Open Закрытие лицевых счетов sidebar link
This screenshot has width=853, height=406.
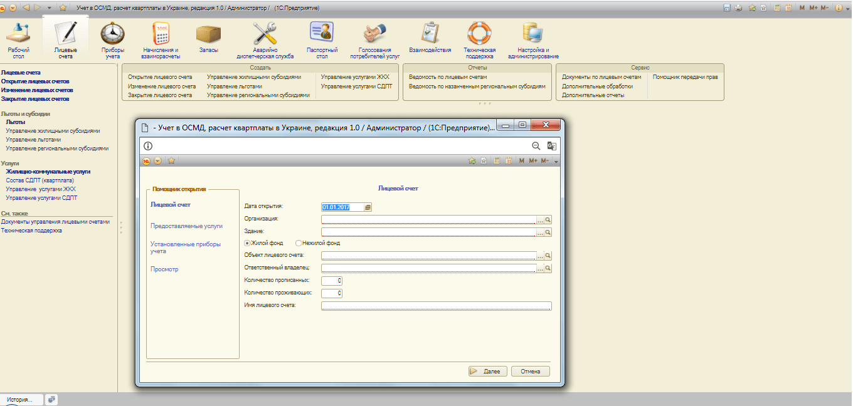tap(35, 99)
